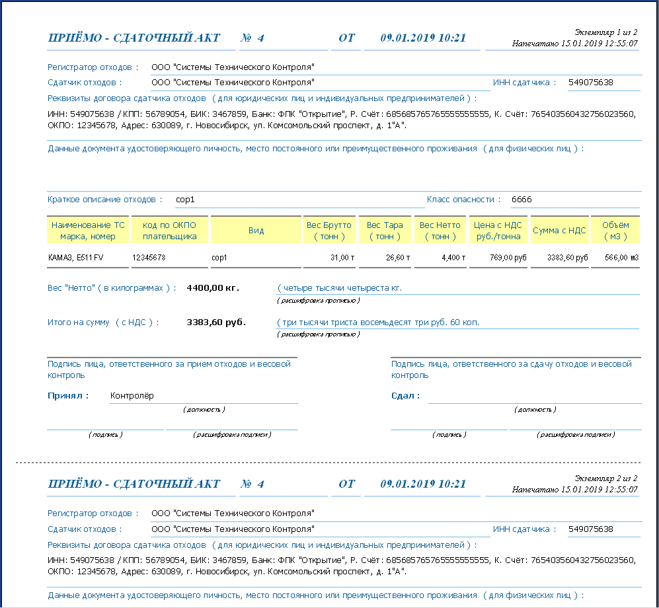The height and width of the screenshot is (608, 659).
Task: Click the bold total "3383,60 руб."
Action: pos(216,323)
